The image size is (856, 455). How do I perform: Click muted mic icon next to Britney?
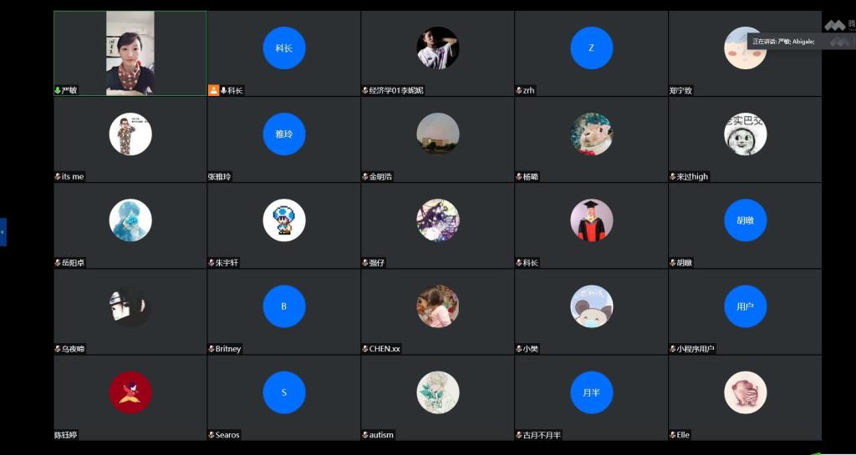211,349
